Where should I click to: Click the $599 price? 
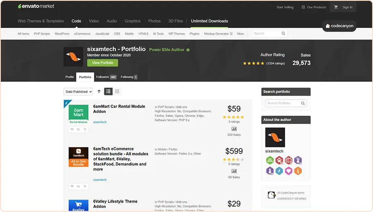point(234,151)
